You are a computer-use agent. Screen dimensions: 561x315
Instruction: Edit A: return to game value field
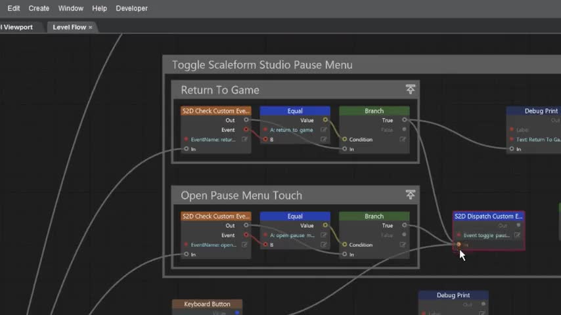324,130
